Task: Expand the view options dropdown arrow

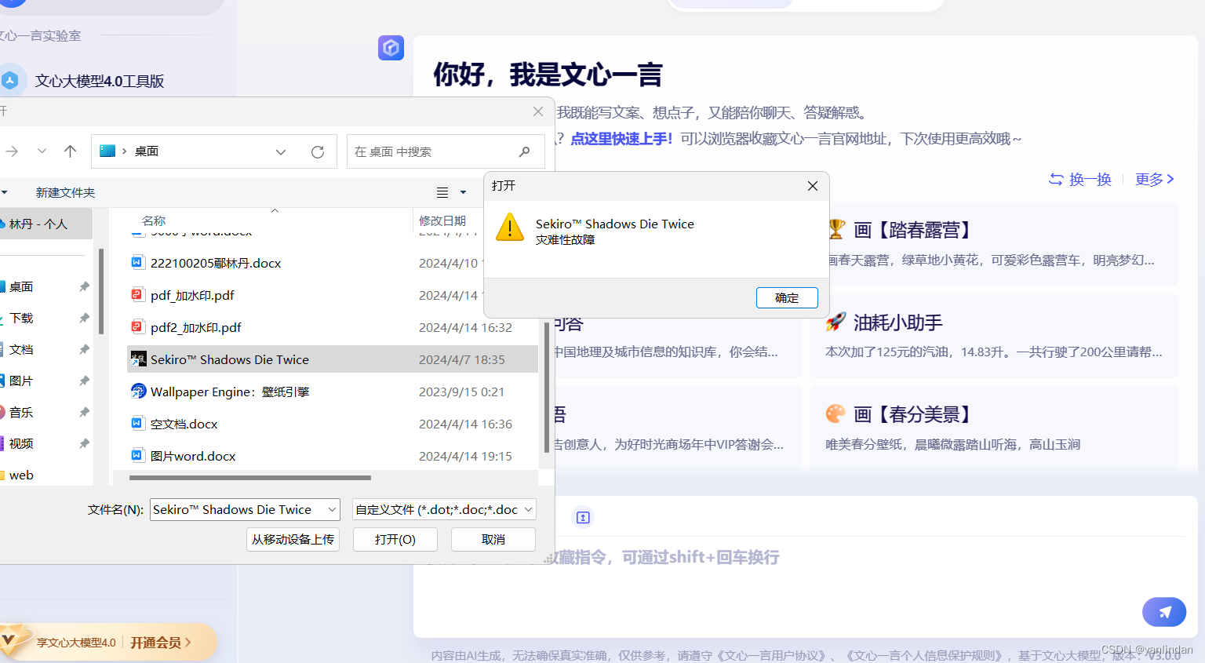Action: click(x=463, y=192)
